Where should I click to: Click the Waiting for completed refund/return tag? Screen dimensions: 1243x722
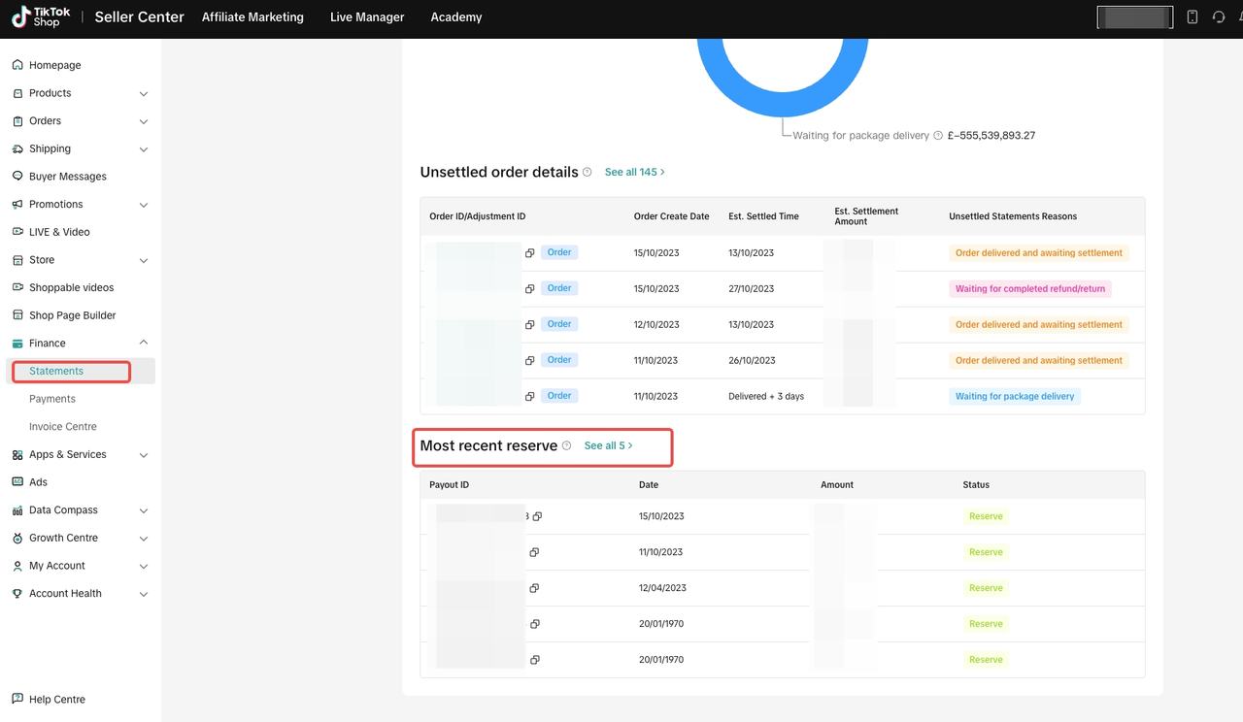coord(1029,289)
